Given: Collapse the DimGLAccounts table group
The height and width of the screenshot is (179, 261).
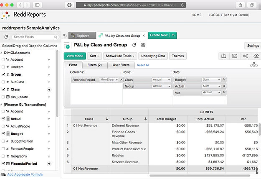Looking at the screenshot, I should pyautogui.click(x=1, y=53).
